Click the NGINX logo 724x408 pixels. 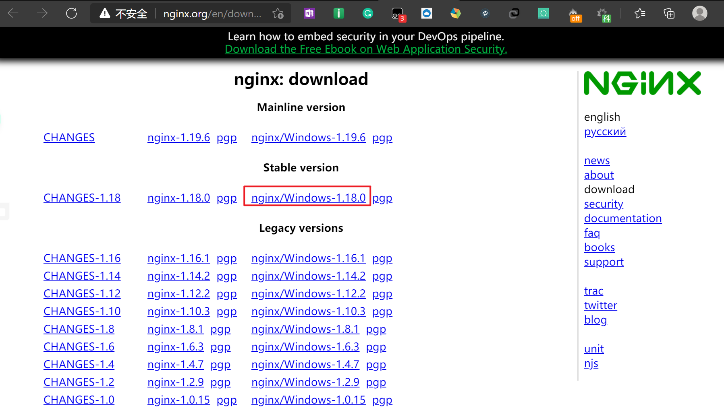click(642, 83)
